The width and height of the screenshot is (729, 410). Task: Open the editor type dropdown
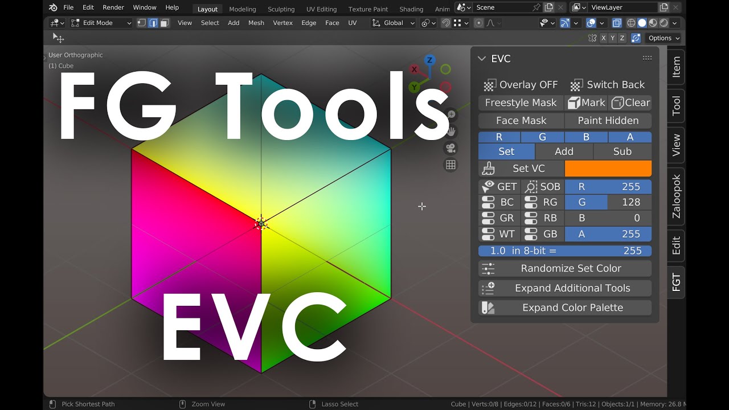(58, 23)
